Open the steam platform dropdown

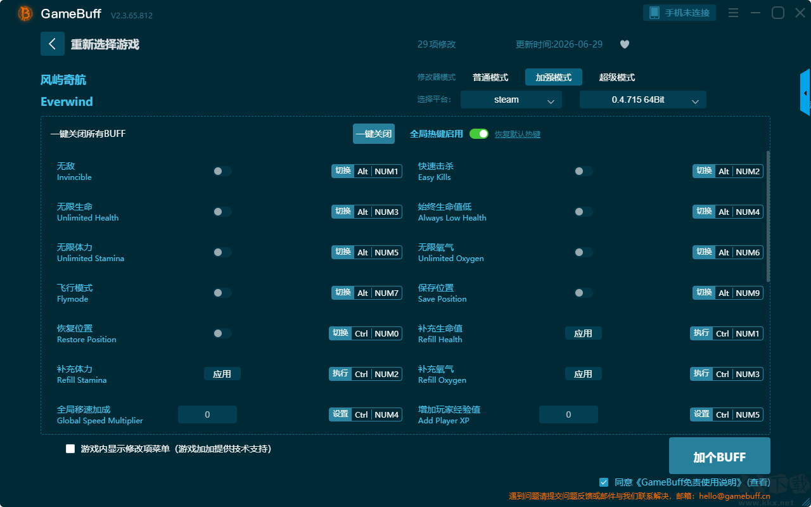pos(511,99)
